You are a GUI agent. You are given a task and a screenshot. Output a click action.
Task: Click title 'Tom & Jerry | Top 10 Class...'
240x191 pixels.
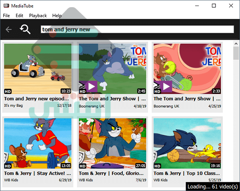187,173
